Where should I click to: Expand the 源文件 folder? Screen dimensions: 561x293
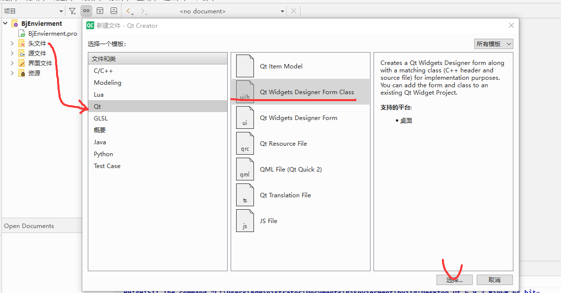point(12,54)
